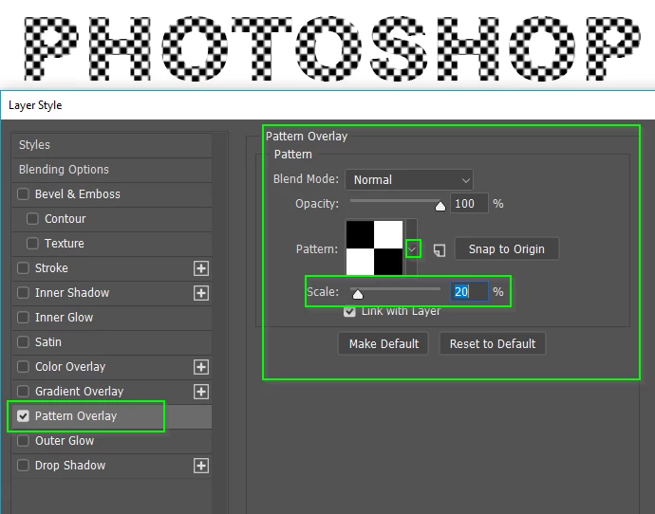Open the Styles section in the list
Image resolution: width=655 pixels, height=514 pixels.
pos(112,145)
